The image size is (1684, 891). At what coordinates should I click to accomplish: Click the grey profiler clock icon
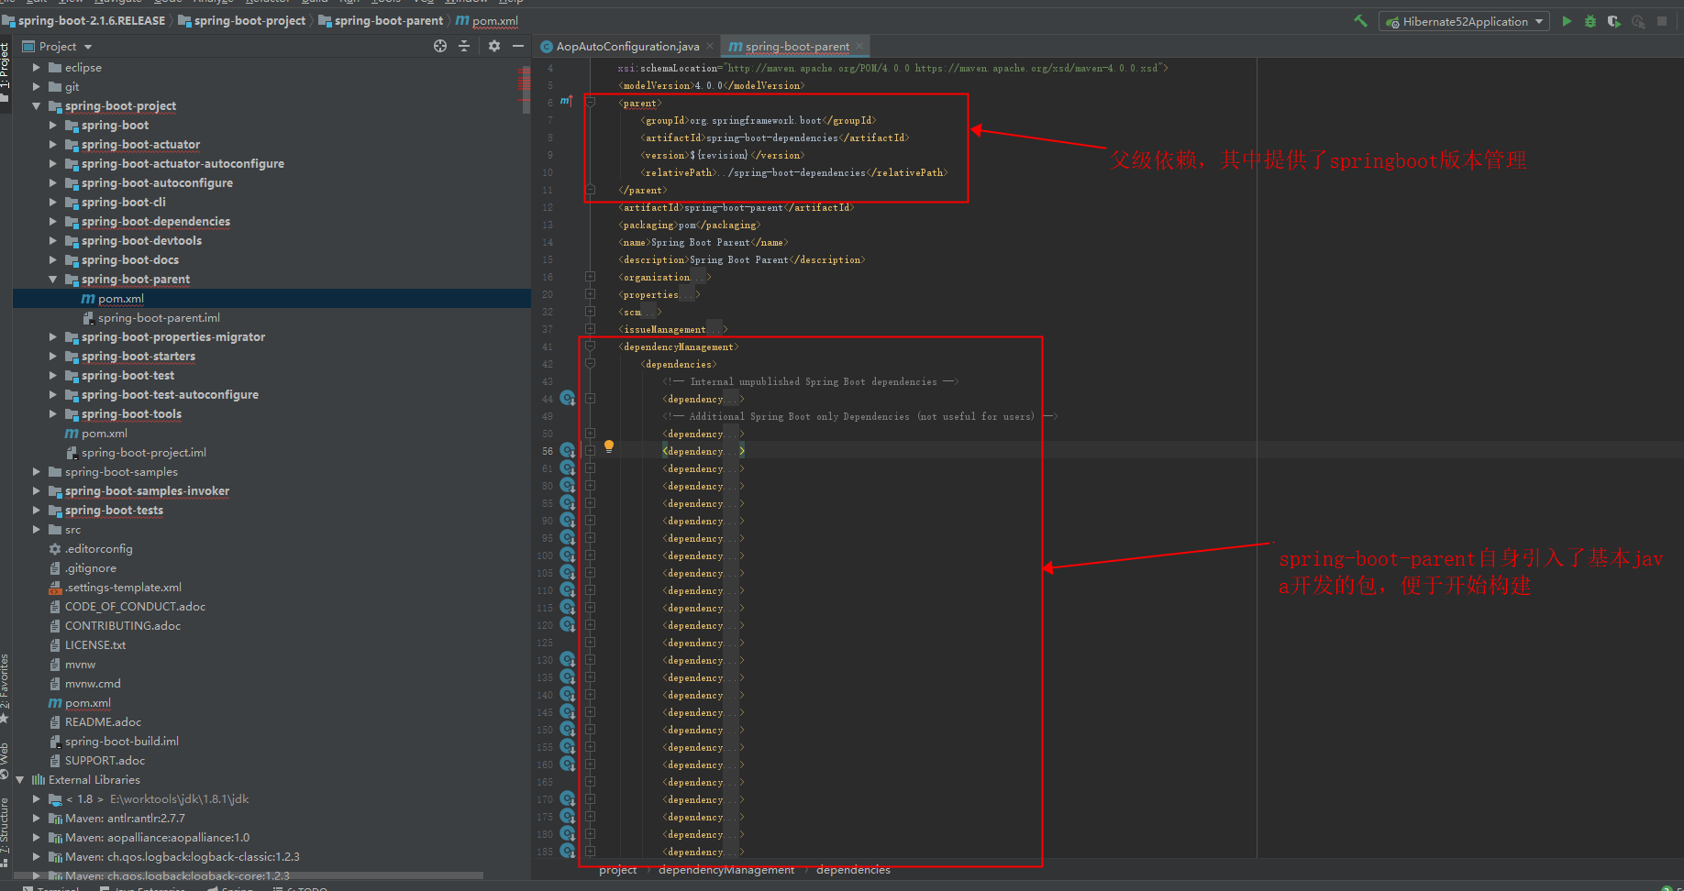1638,21
